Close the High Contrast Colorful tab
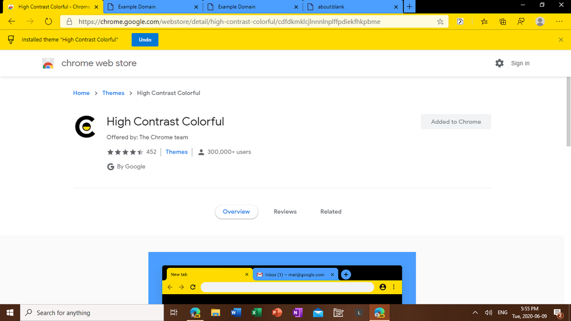The image size is (571, 321). 96,6
